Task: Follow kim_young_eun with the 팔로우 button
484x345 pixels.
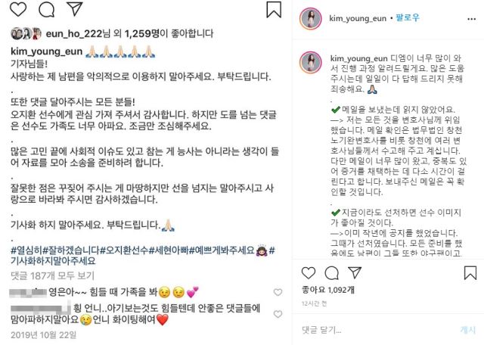Action: pos(408,17)
